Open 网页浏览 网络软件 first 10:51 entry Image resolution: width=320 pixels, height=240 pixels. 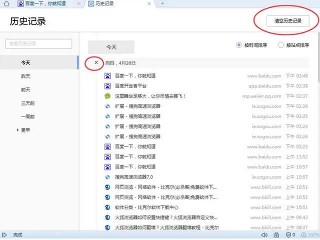pos(165,187)
